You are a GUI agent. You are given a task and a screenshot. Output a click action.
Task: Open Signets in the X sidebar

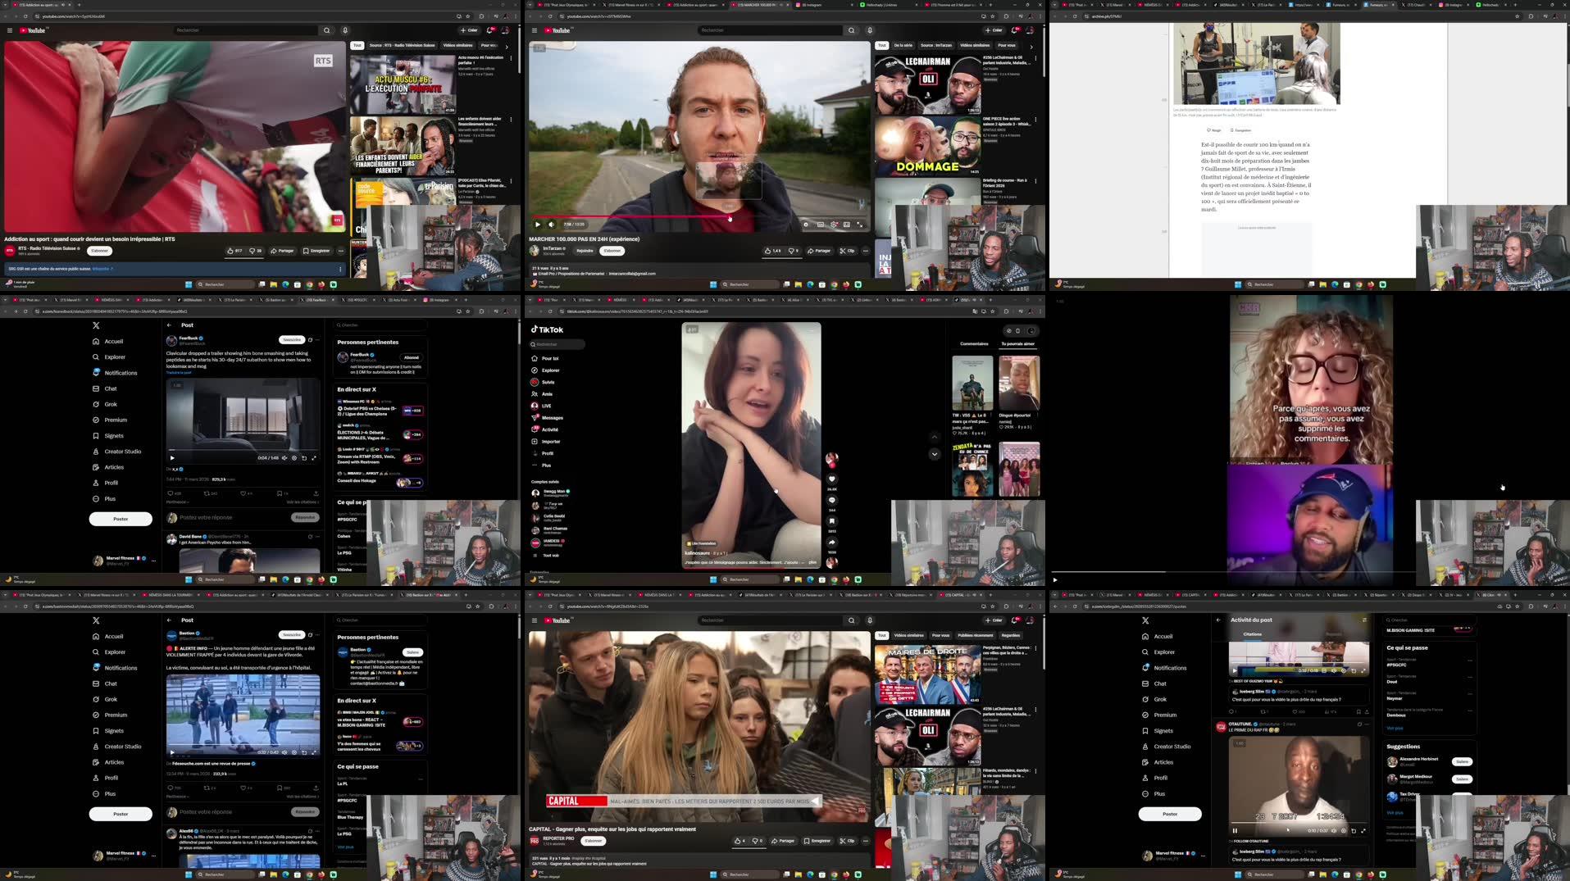click(x=113, y=435)
